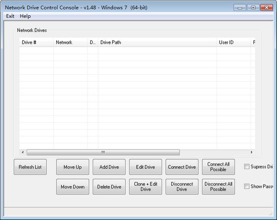The image size is (277, 220).
Task: Click Connect All Possible button
Action: [218, 167]
